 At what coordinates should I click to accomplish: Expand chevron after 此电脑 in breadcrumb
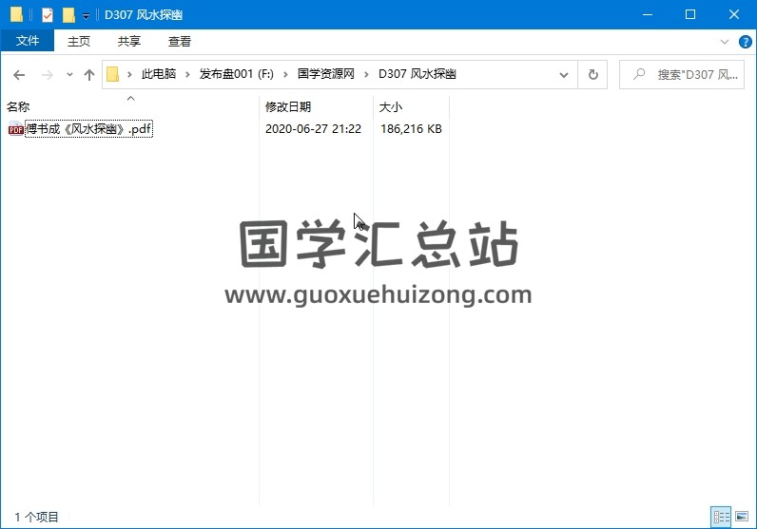pyautogui.click(x=187, y=75)
